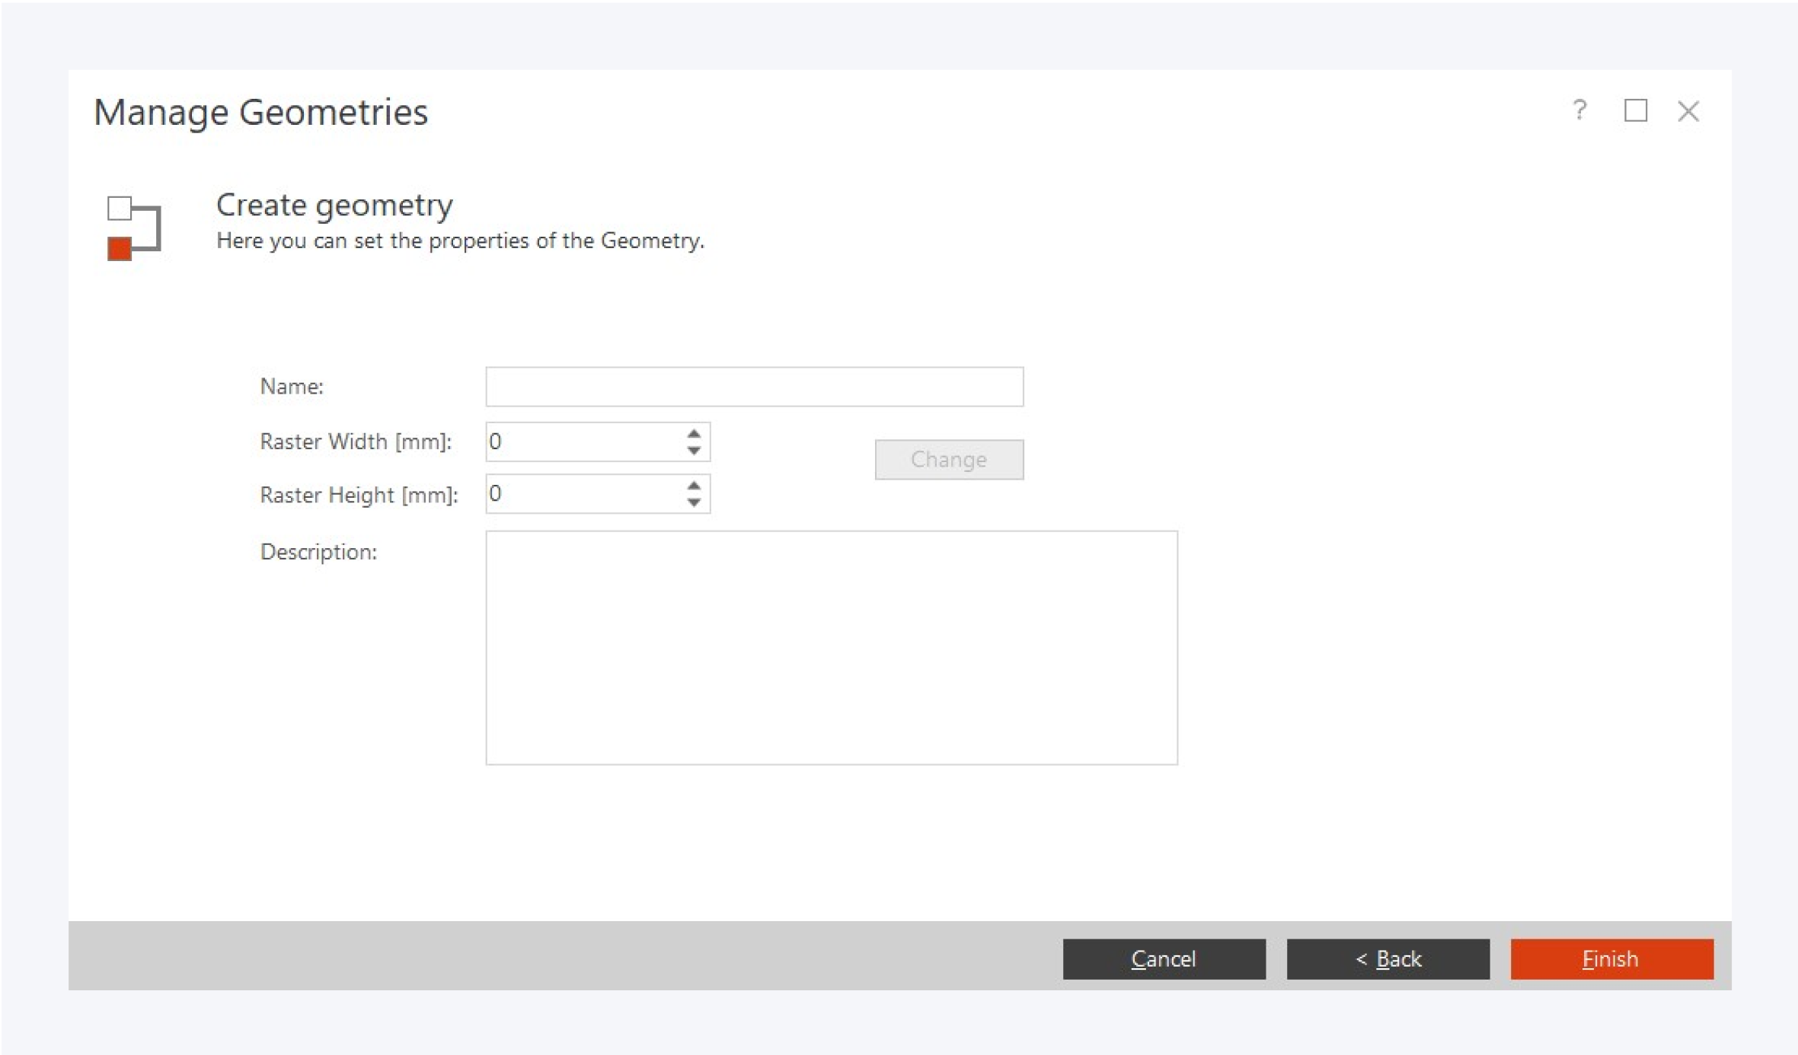Click the Name: field label

pos(292,387)
